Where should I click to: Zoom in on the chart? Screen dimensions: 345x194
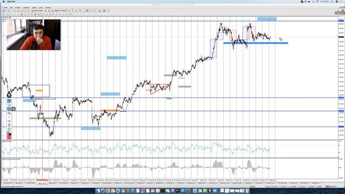[80, 11]
